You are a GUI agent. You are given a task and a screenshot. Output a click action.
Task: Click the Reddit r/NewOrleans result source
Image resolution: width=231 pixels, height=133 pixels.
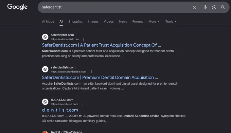coord(66,132)
